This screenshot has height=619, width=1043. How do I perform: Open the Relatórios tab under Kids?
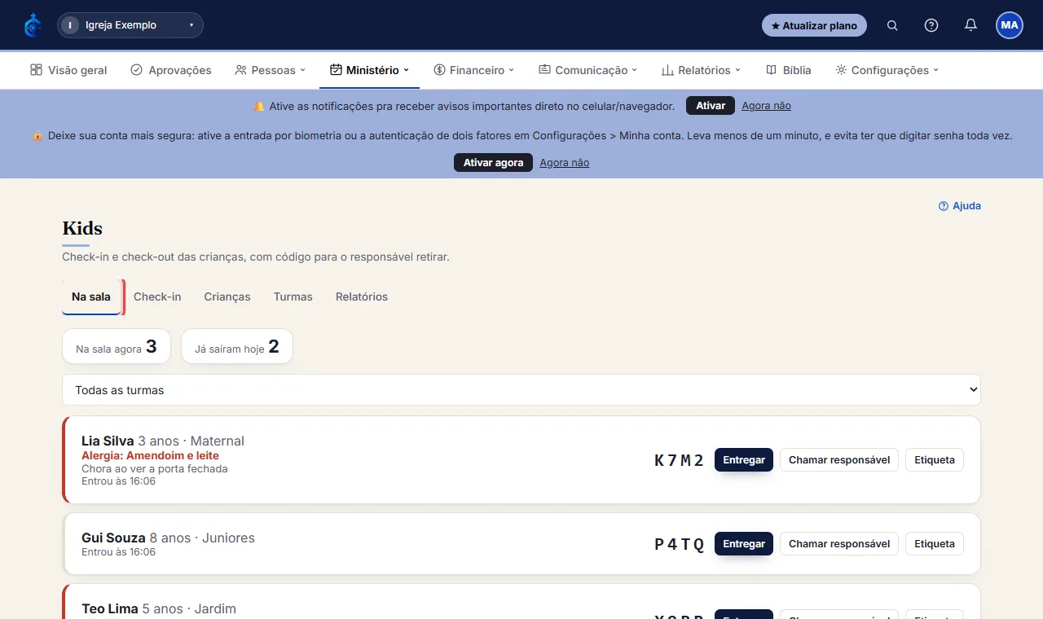coord(362,296)
